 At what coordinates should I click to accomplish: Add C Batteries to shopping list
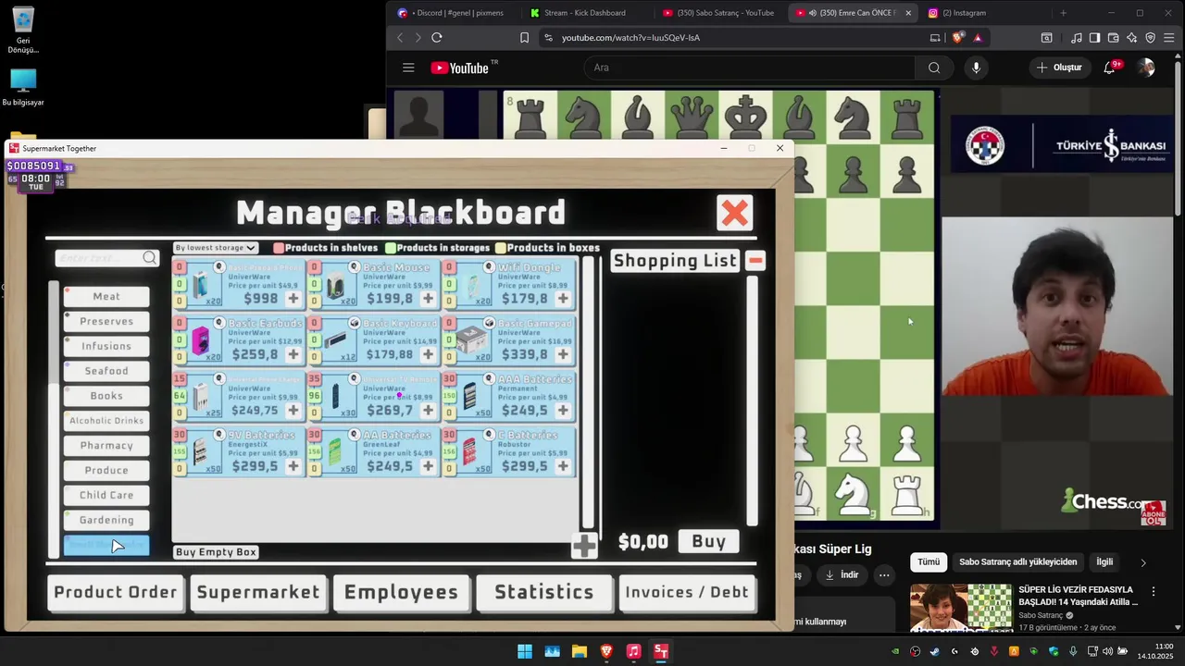coord(562,466)
